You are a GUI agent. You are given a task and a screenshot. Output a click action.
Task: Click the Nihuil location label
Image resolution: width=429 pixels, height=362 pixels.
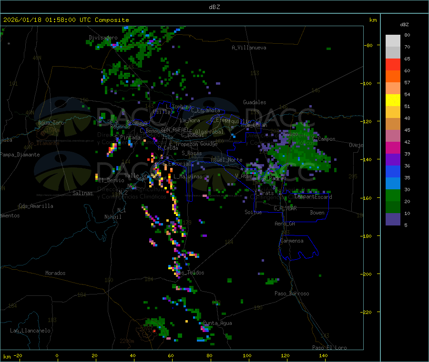pyautogui.click(x=112, y=217)
